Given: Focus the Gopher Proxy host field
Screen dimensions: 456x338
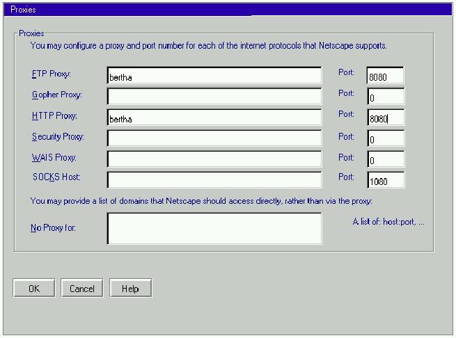Looking at the screenshot, I should tap(214, 97).
